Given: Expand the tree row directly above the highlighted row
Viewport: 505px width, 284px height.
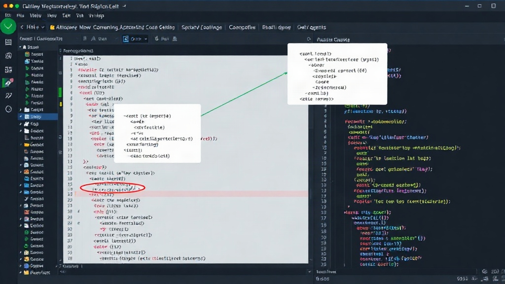Looking at the screenshot, I should [21, 110].
